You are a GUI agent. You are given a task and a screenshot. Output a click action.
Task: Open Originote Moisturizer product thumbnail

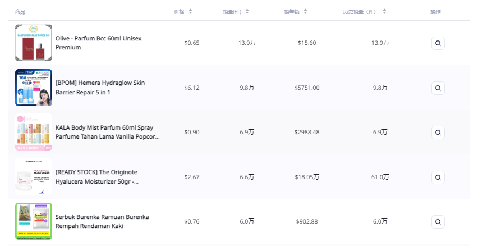click(x=34, y=177)
